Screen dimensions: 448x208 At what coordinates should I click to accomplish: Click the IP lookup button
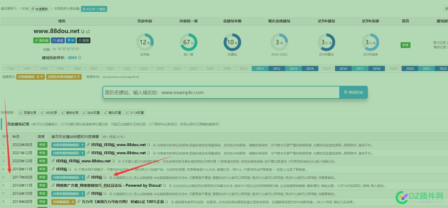click(x=71, y=40)
